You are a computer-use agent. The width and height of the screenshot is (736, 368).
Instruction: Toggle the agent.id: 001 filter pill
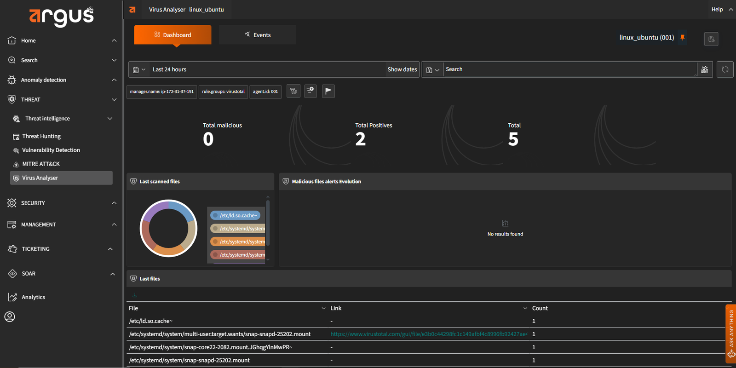tap(265, 92)
